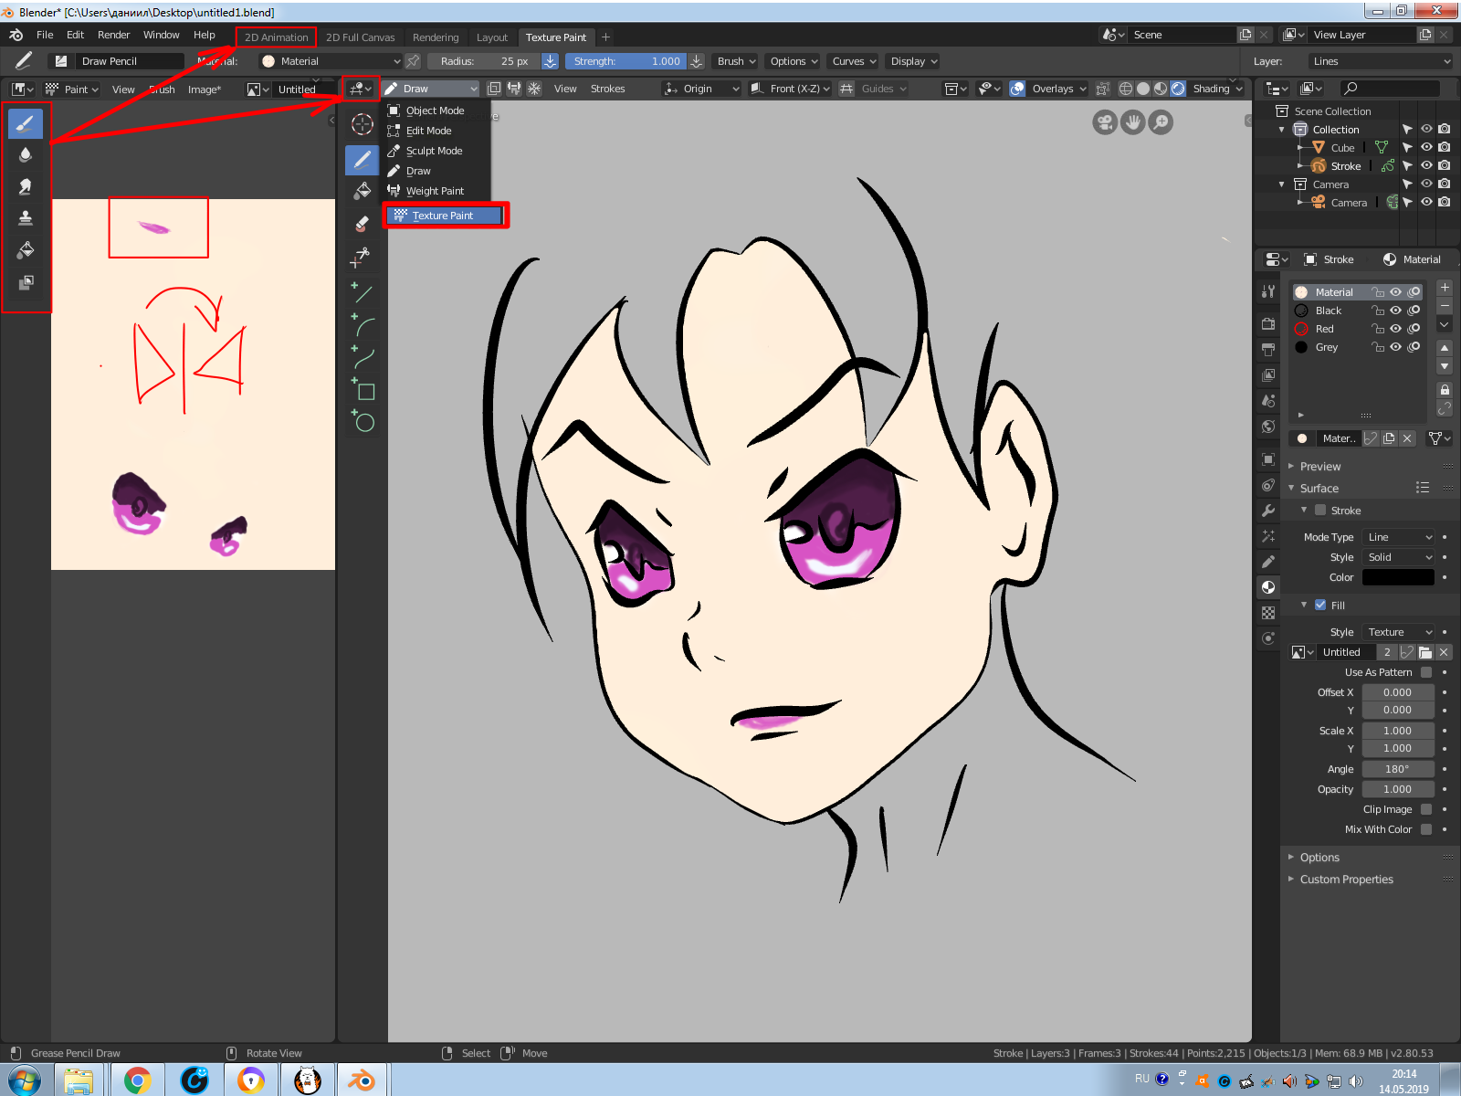Screen dimensions: 1461x1096
Task: Toggle visibility of Red material
Action: pos(1395,329)
